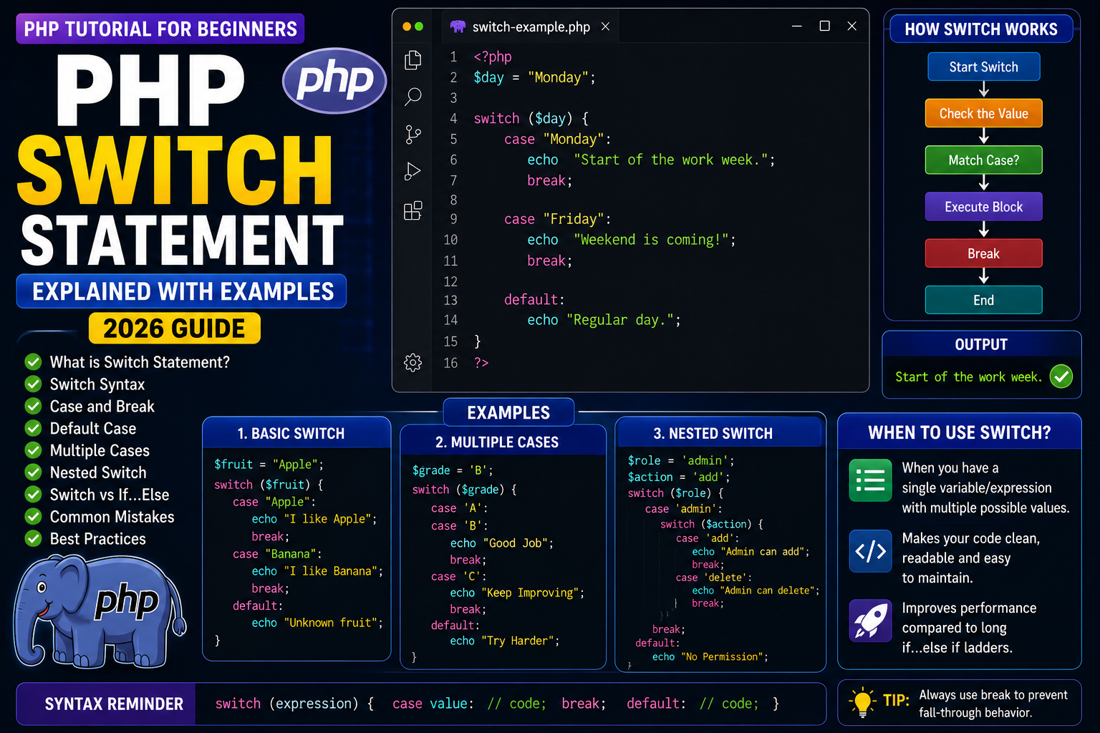Click 'echo "Weekend is coming!";' in the editor
Image resolution: width=1100 pixels, height=733 pixels.
(x=631, y=240)
